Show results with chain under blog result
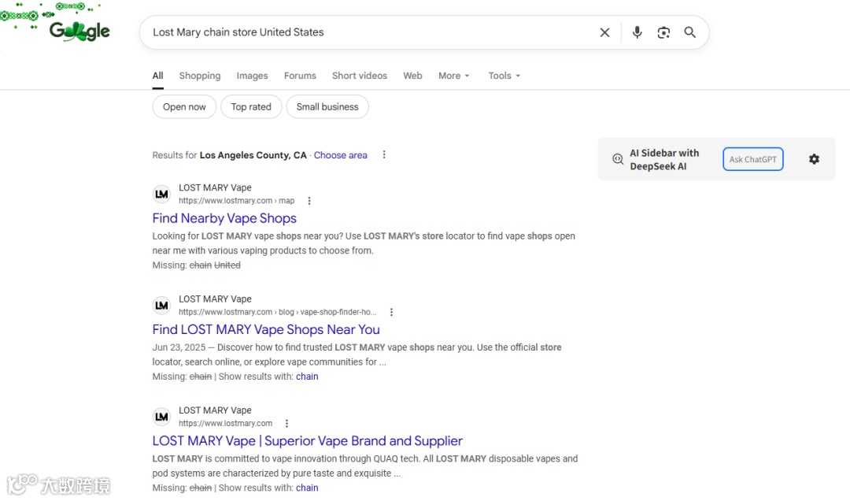Screen dimensions: 850x501 (307, 377)
